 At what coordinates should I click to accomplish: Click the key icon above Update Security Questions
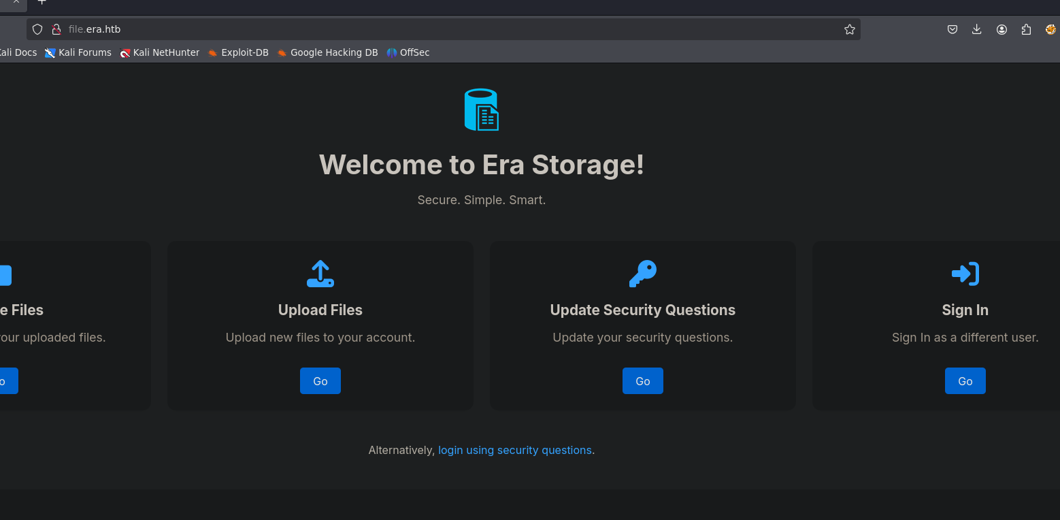[x=643, y=274]
